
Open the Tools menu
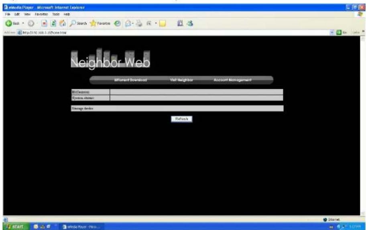[x=56, y=14]
